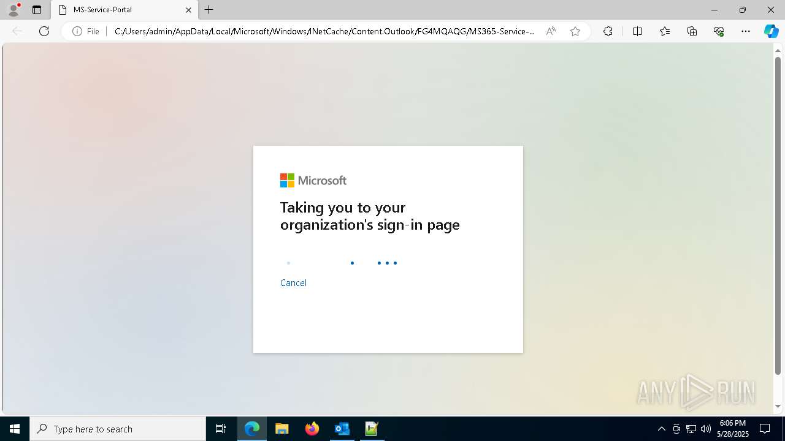
Task: Click the taskbar search box
Action: (118, 429)
